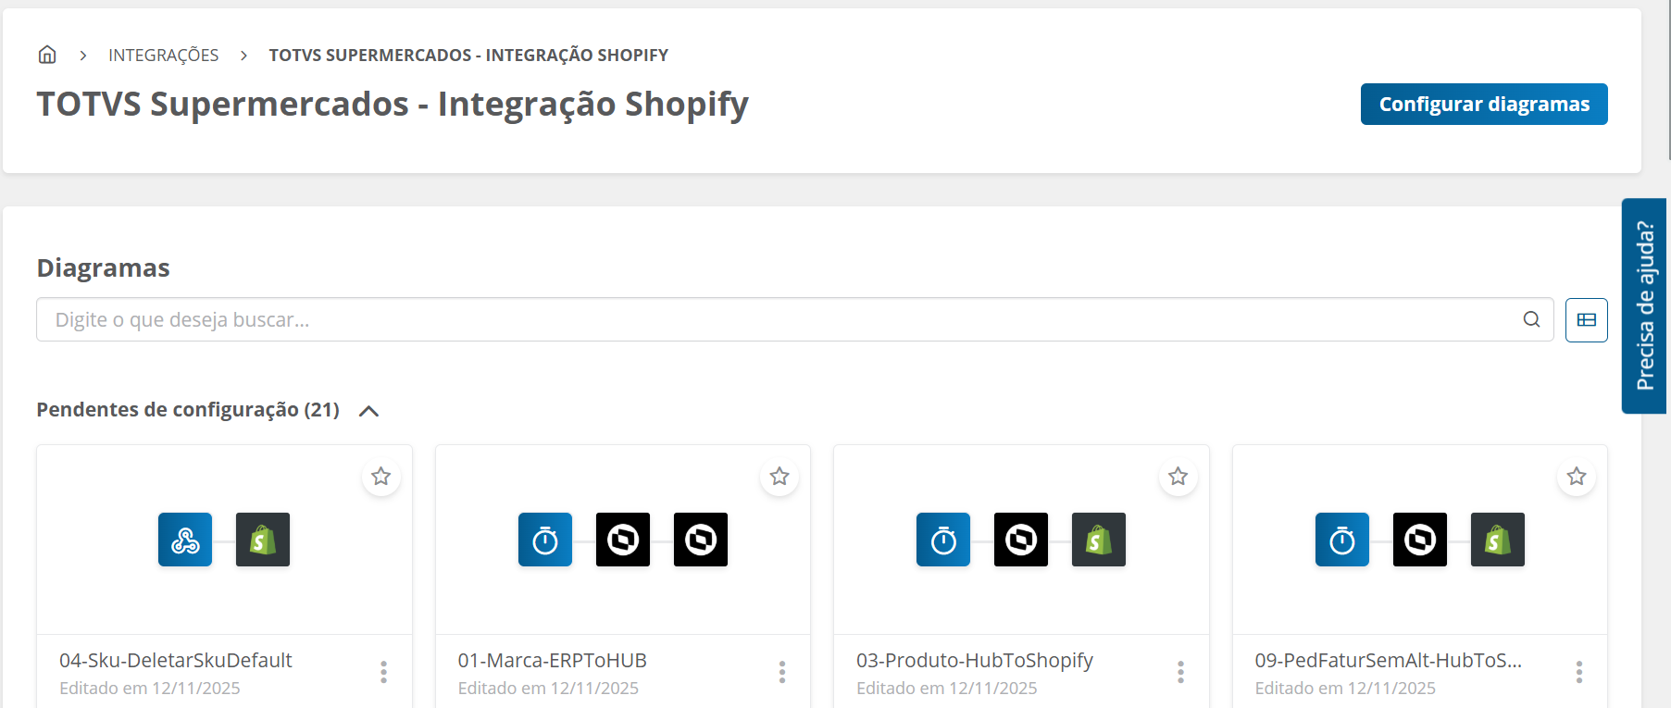Click Shopify icon in 04-Sku-DeletarSkuDefault card
This screenshot has width=1671, height=708.
[x=263, y=540]
